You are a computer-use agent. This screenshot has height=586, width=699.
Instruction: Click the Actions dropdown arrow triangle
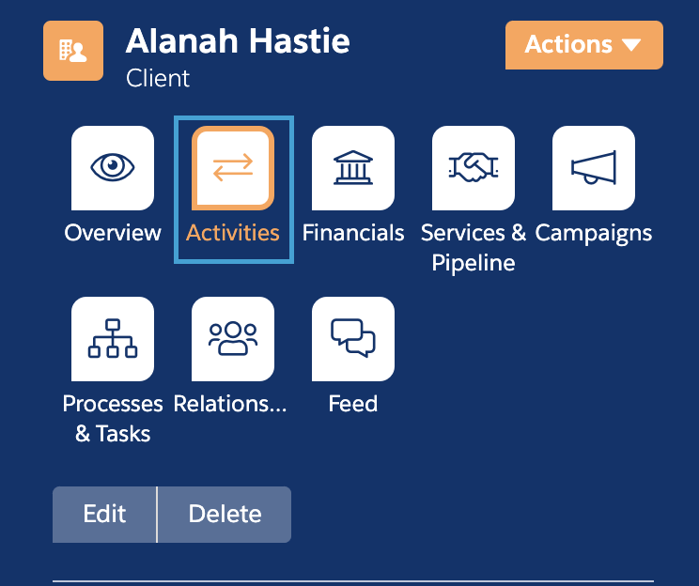click(x=631, y=44)
